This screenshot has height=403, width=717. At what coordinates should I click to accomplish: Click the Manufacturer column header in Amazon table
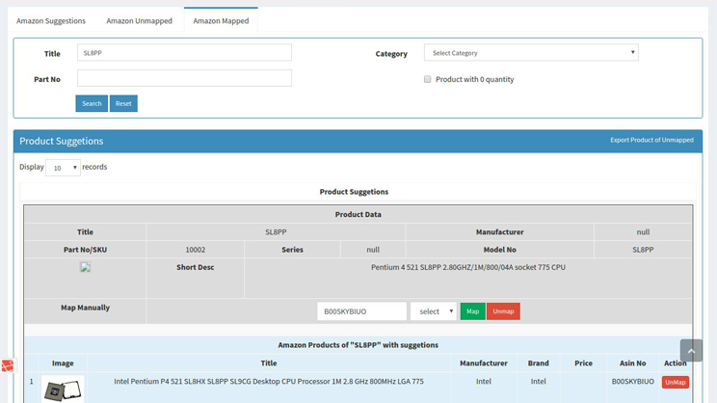point(484,363)
